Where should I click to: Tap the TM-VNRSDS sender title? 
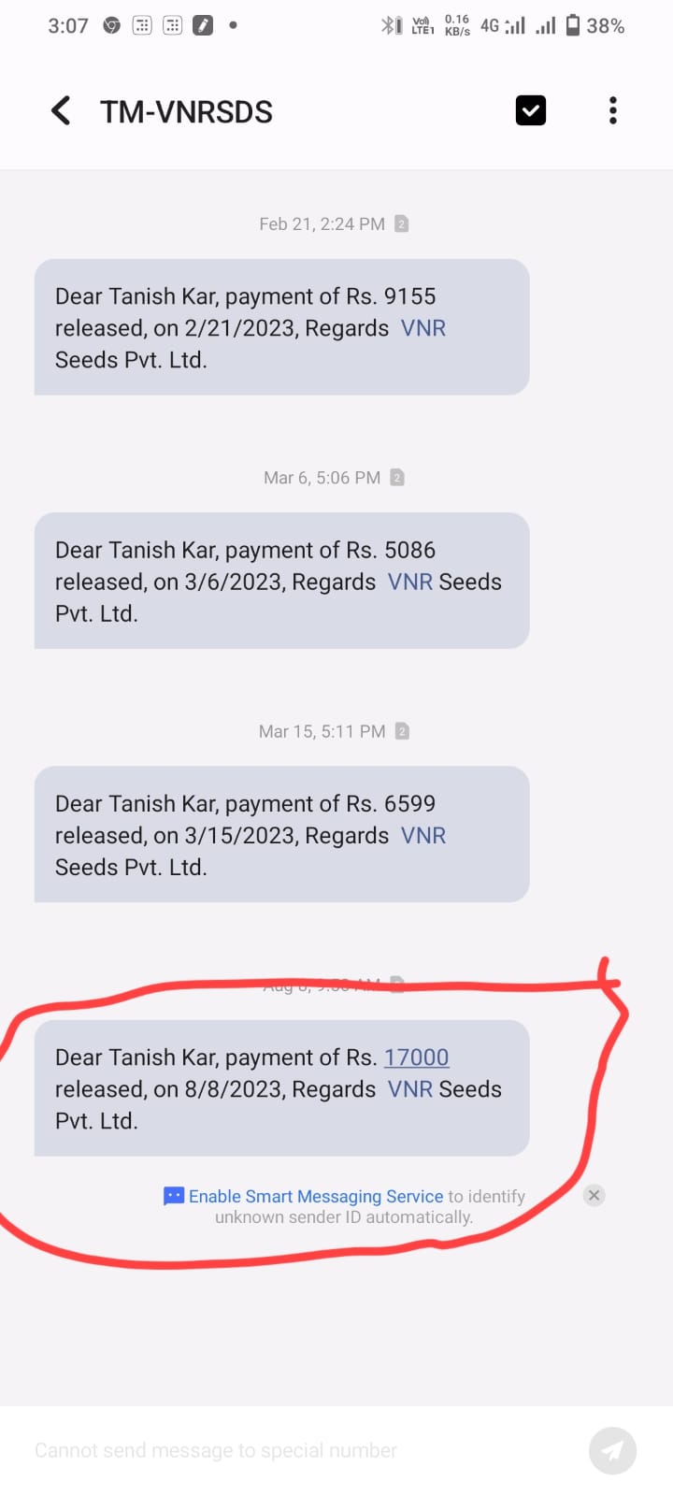coord(187,111)
